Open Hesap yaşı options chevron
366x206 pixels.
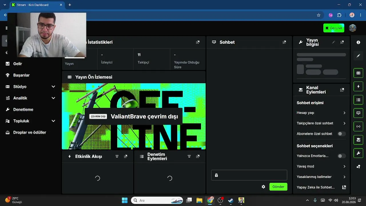pos(344,113)
